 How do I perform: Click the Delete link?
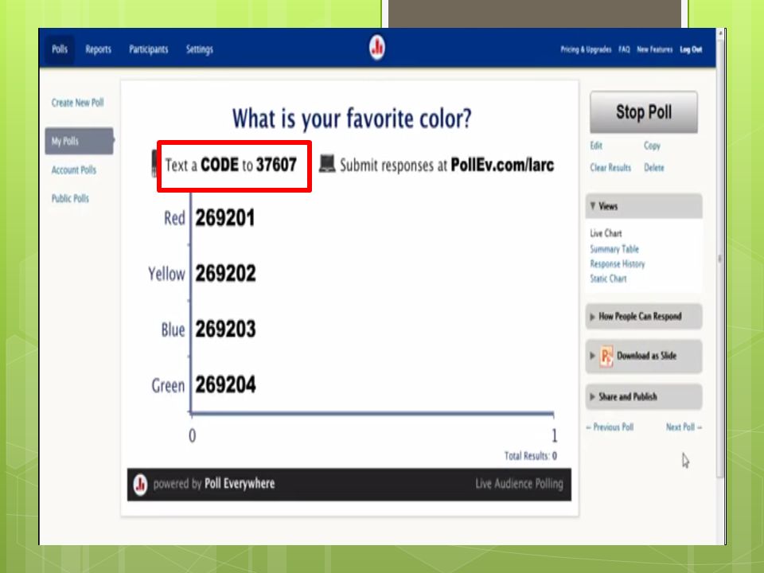click(x=654, y=168)
